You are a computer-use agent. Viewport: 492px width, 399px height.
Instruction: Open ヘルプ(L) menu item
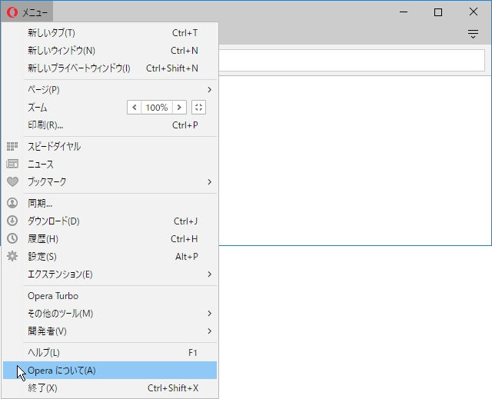coord(110,353)
